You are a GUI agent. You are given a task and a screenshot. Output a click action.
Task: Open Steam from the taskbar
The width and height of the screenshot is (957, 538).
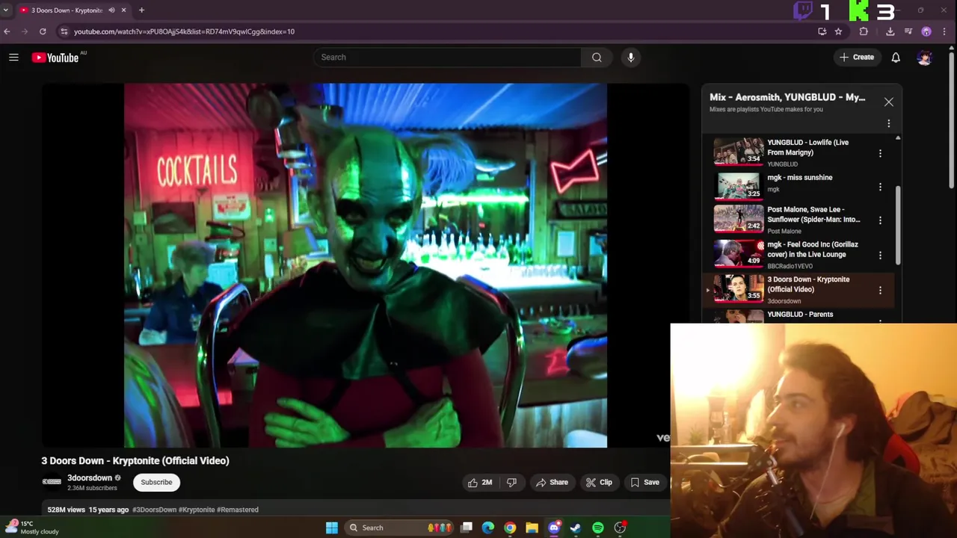coord(576,528)
